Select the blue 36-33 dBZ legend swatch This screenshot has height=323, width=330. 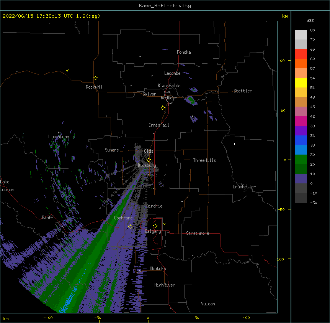tap(301, 140)
